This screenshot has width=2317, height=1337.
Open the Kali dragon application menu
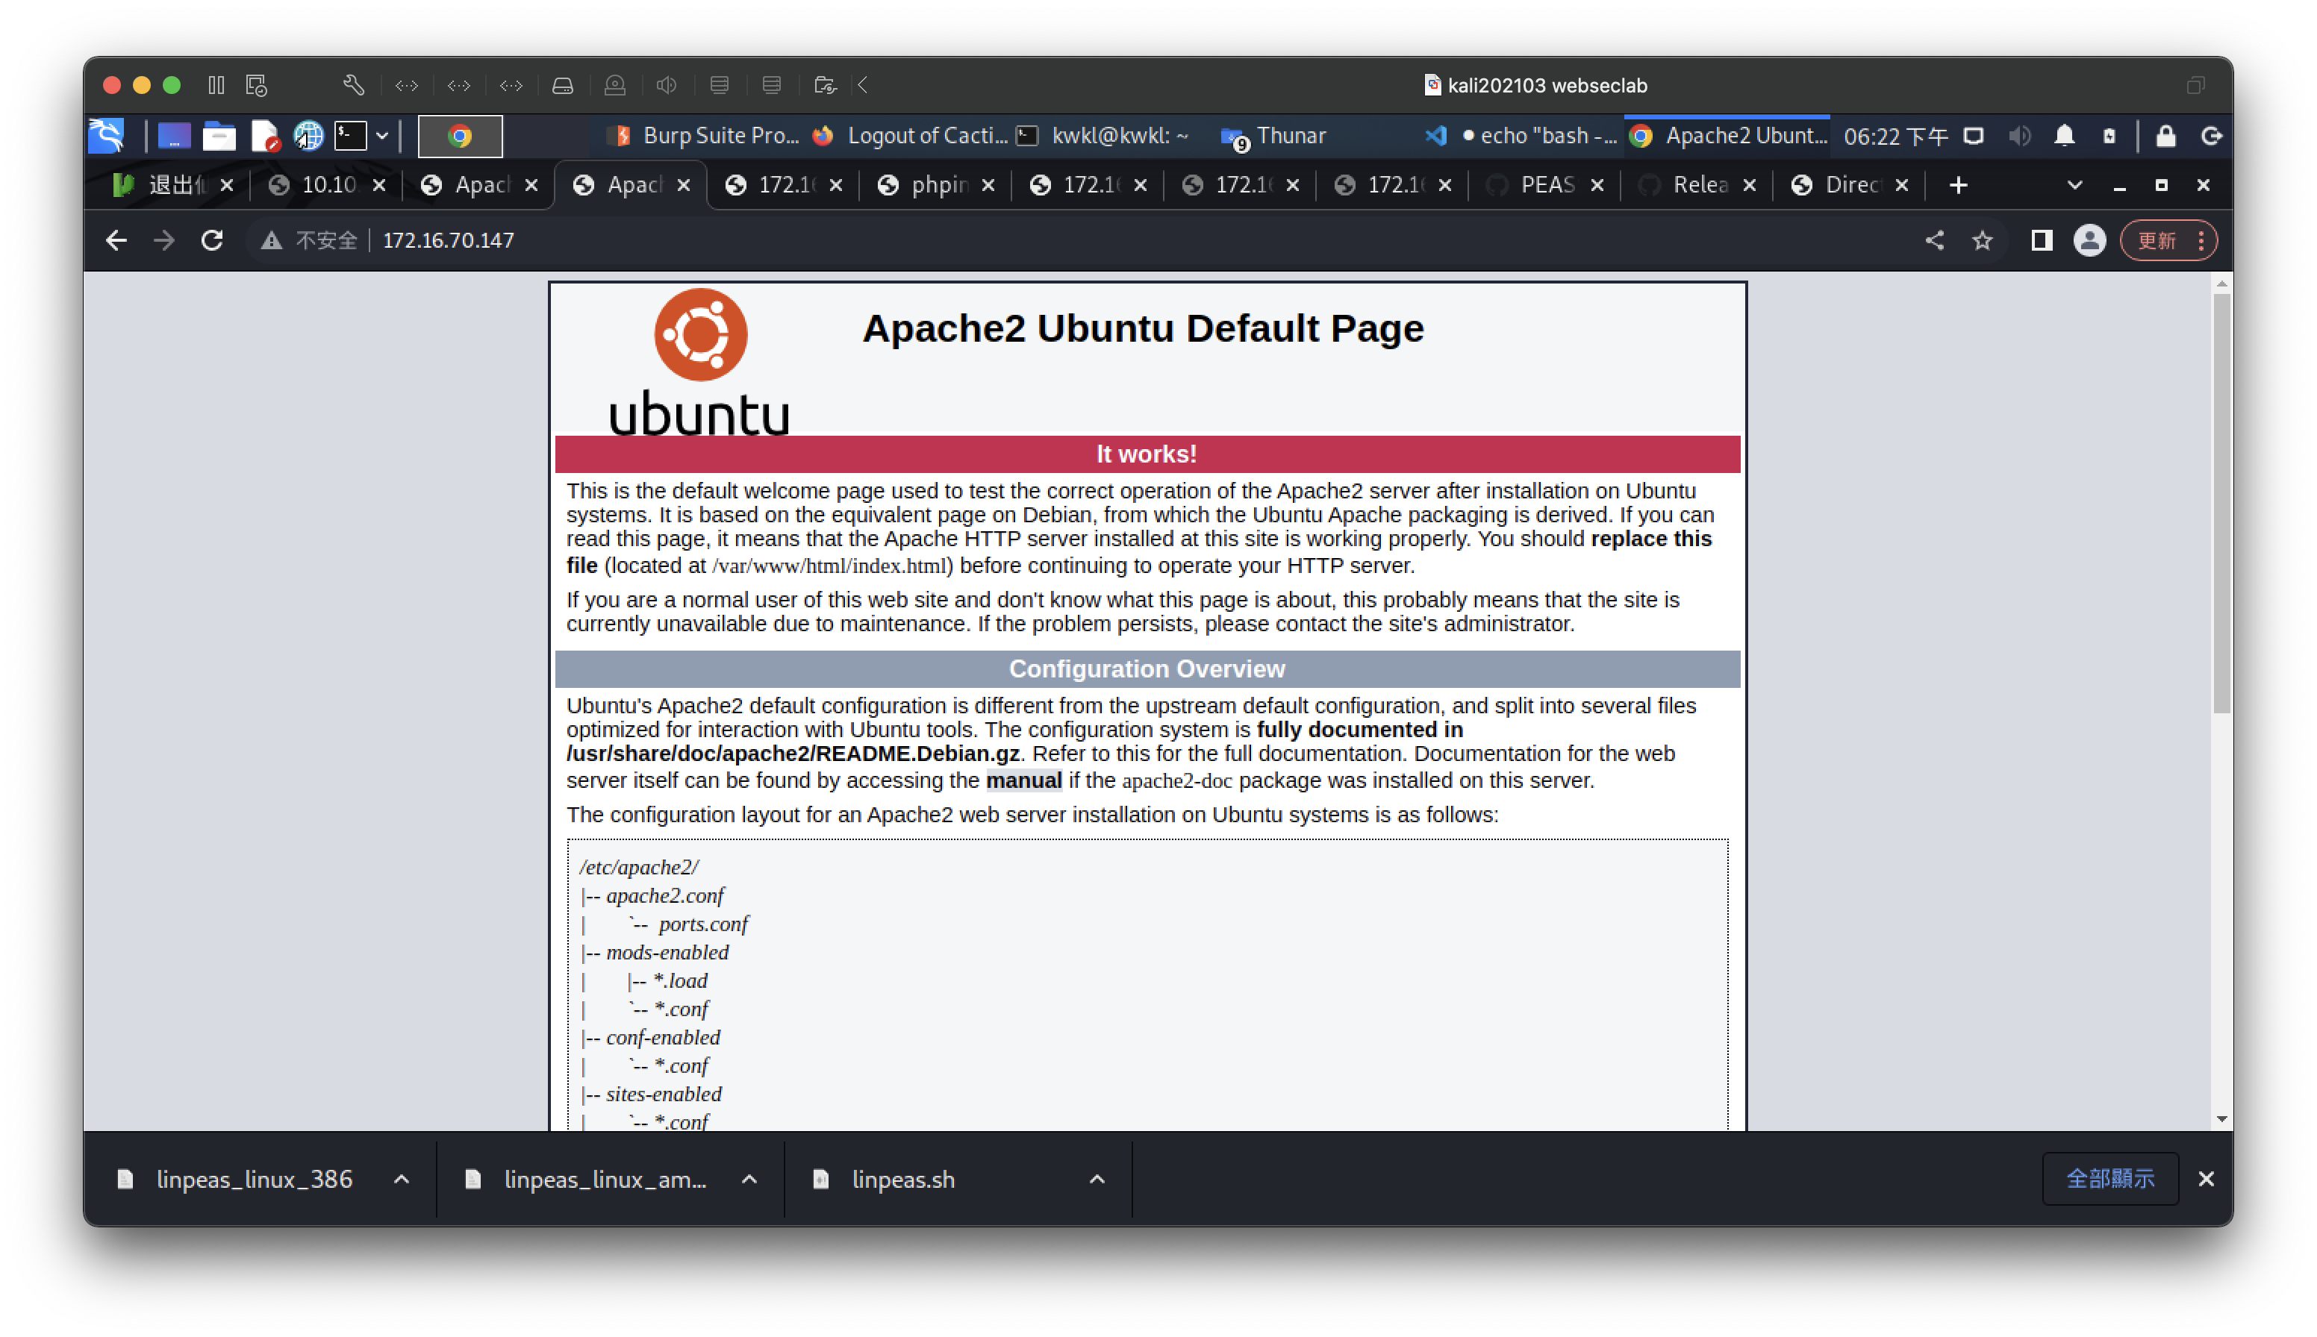click(x=107, y=136)
